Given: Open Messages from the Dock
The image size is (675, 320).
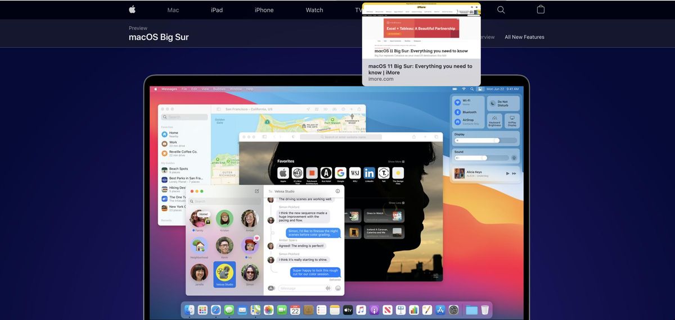Looking at the screenshot, I should pyautogui.click(x=229, y=310).
